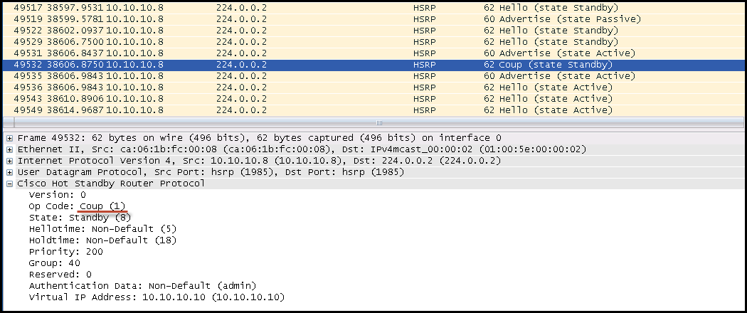Click the Ethernet II source MAC line
Image resolution: width=747 pixels, height=313 pixels.
(302, 149)
